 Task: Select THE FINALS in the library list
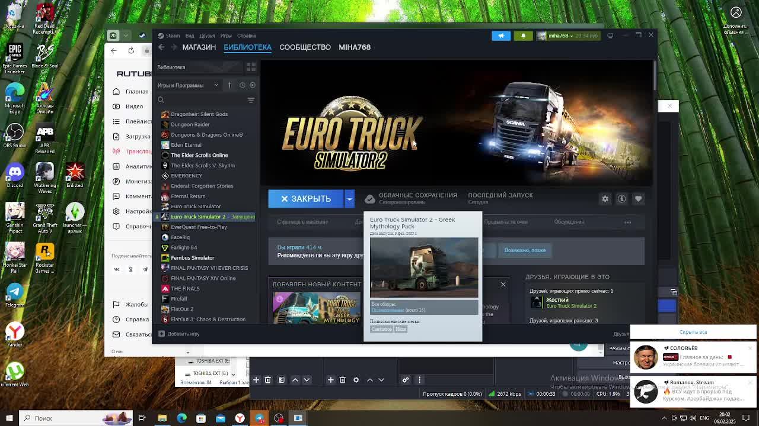185,289
